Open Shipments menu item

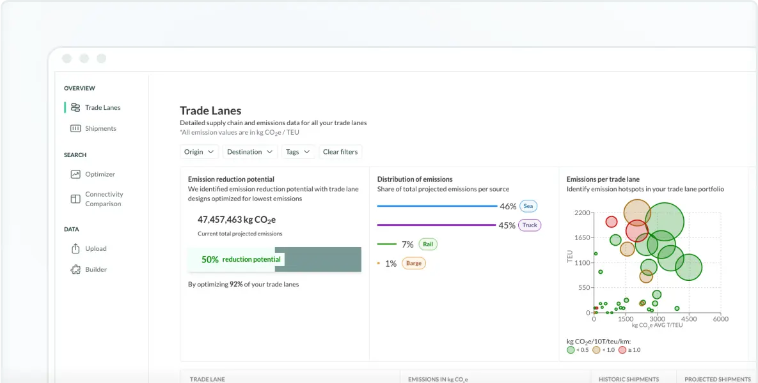(x=100, y=128)
